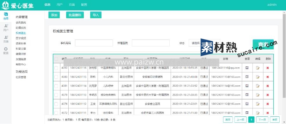Select page 1 in pagination

[251, 120]
